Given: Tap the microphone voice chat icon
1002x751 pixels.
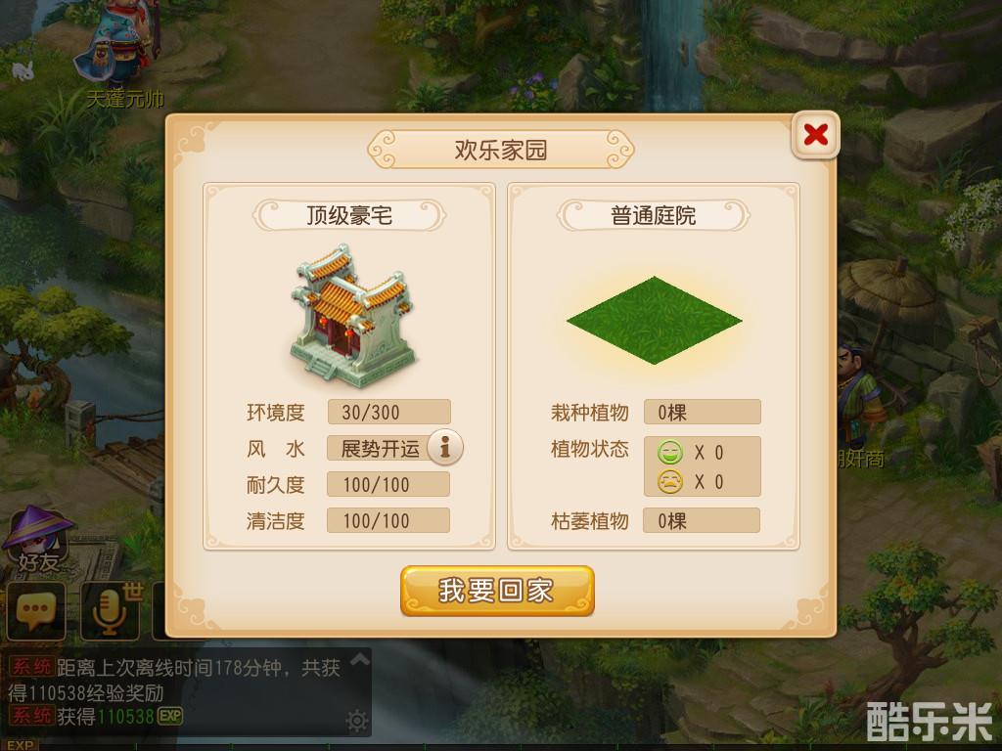Looking at the screenshot, I should pyautogui.click(x=110, y=611).
